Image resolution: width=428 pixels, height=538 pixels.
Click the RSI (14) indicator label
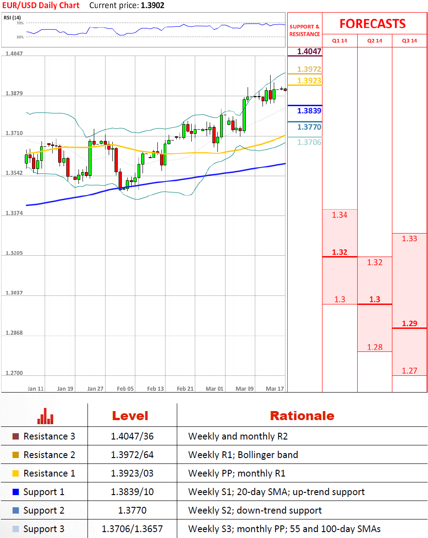[x=12, y=18]
